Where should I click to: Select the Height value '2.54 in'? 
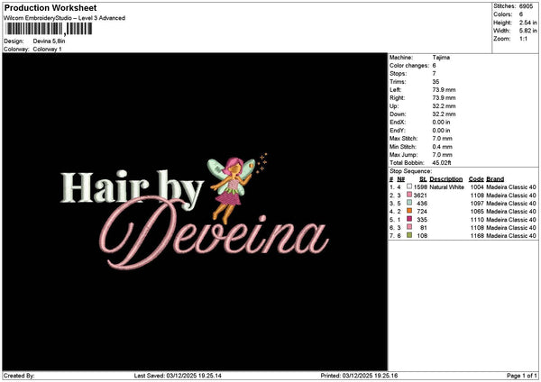(527, 23)
